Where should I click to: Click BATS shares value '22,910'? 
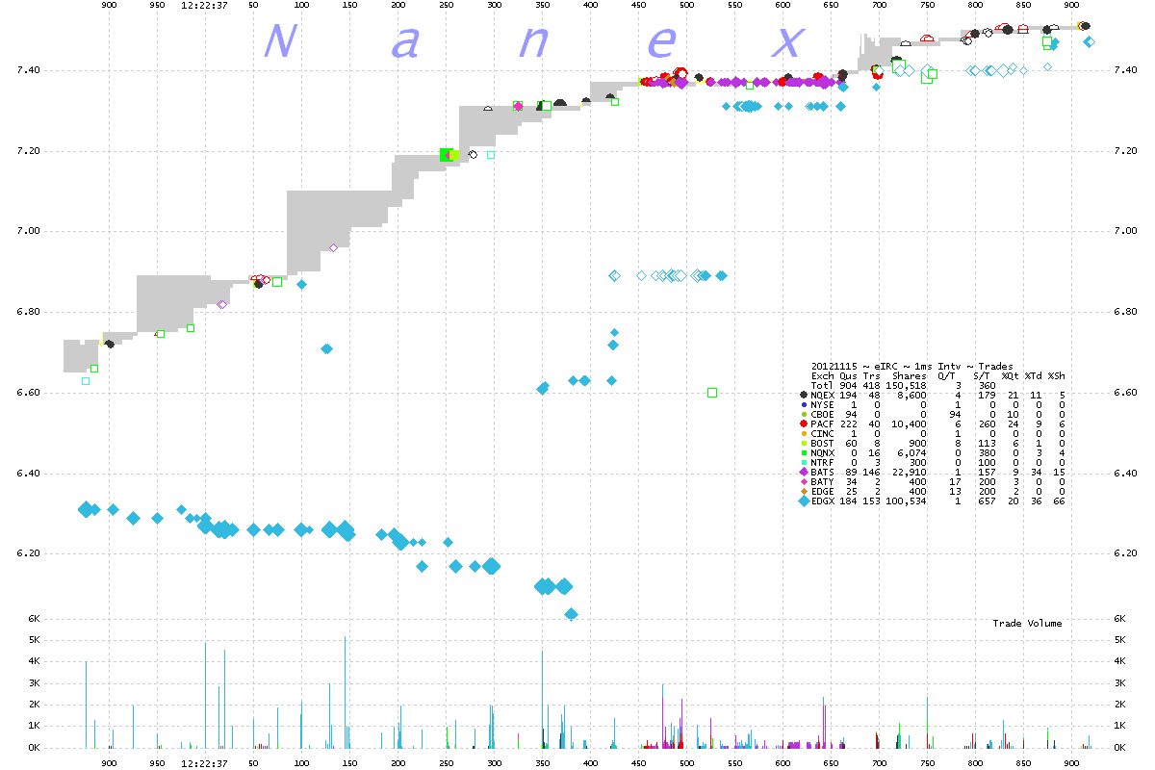(x=909, y=473)
